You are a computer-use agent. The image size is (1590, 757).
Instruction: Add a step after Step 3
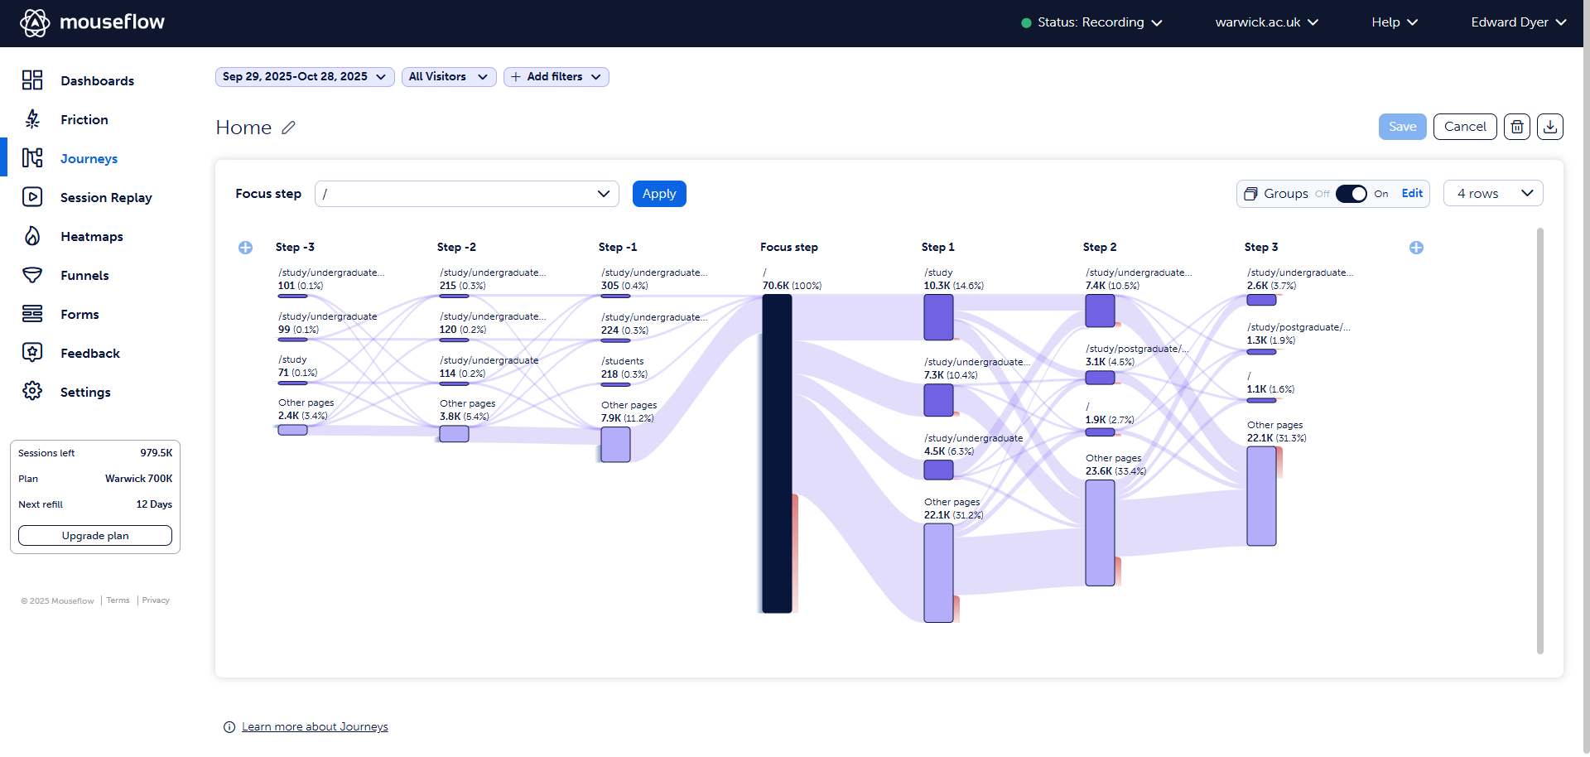coord(1416,248)
